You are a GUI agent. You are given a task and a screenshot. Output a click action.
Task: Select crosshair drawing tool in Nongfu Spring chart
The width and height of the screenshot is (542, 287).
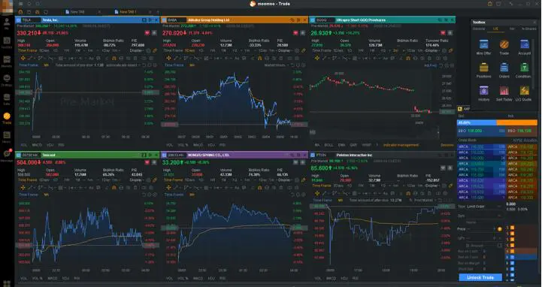tap(168, 188)
